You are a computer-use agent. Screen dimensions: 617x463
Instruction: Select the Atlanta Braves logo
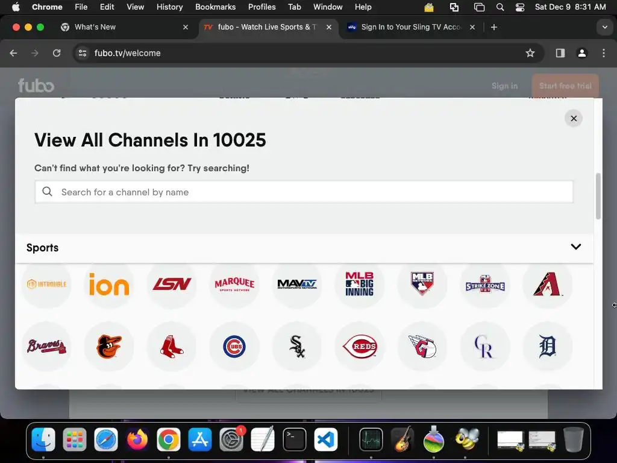point(46,347)
